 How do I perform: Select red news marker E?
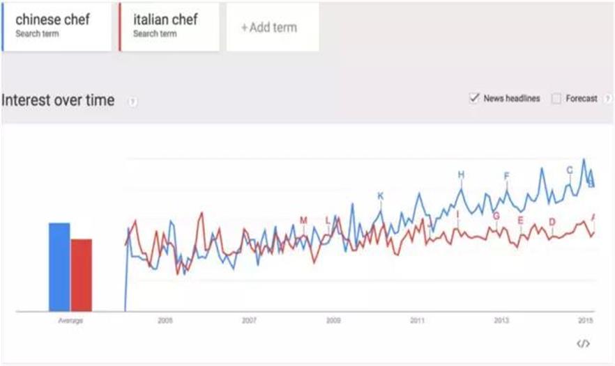(x=520, y=221)
